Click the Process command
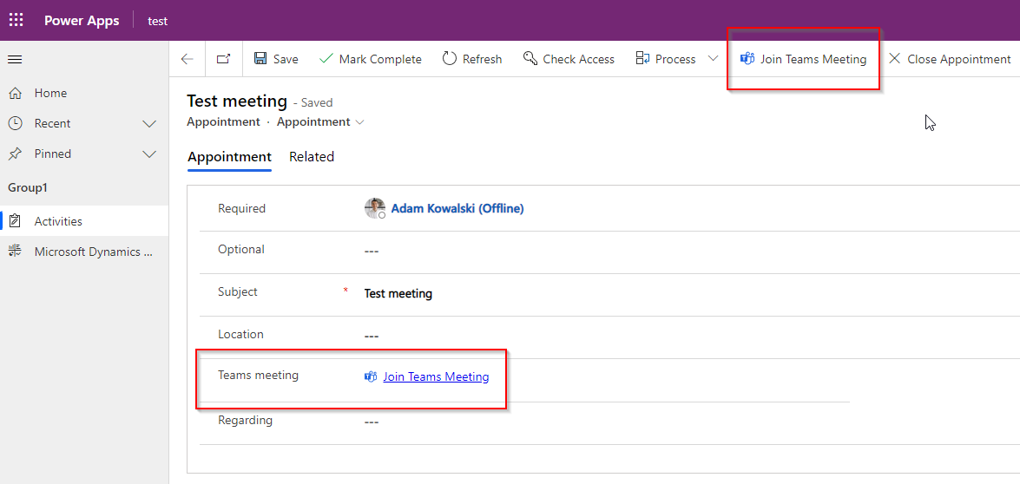This screenshot has width=1020, height=484. (x=666, y=59)
